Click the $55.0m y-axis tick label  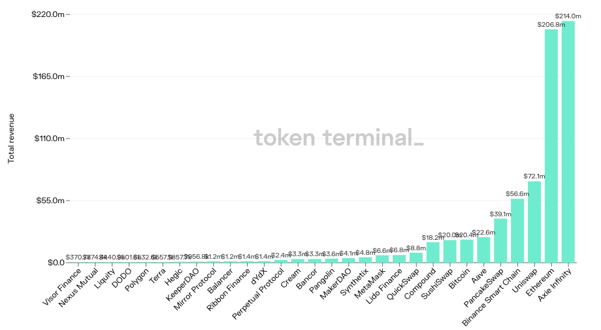49,201
